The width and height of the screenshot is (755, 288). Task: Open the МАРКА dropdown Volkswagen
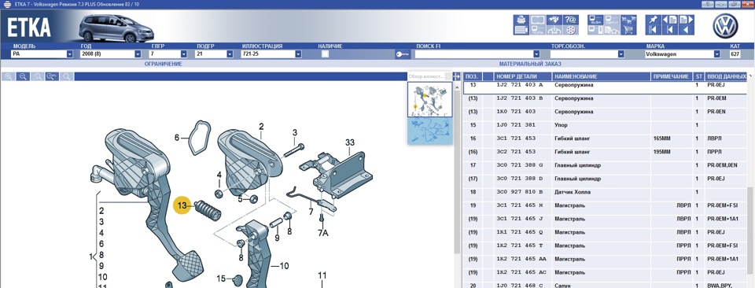point(717,54)
